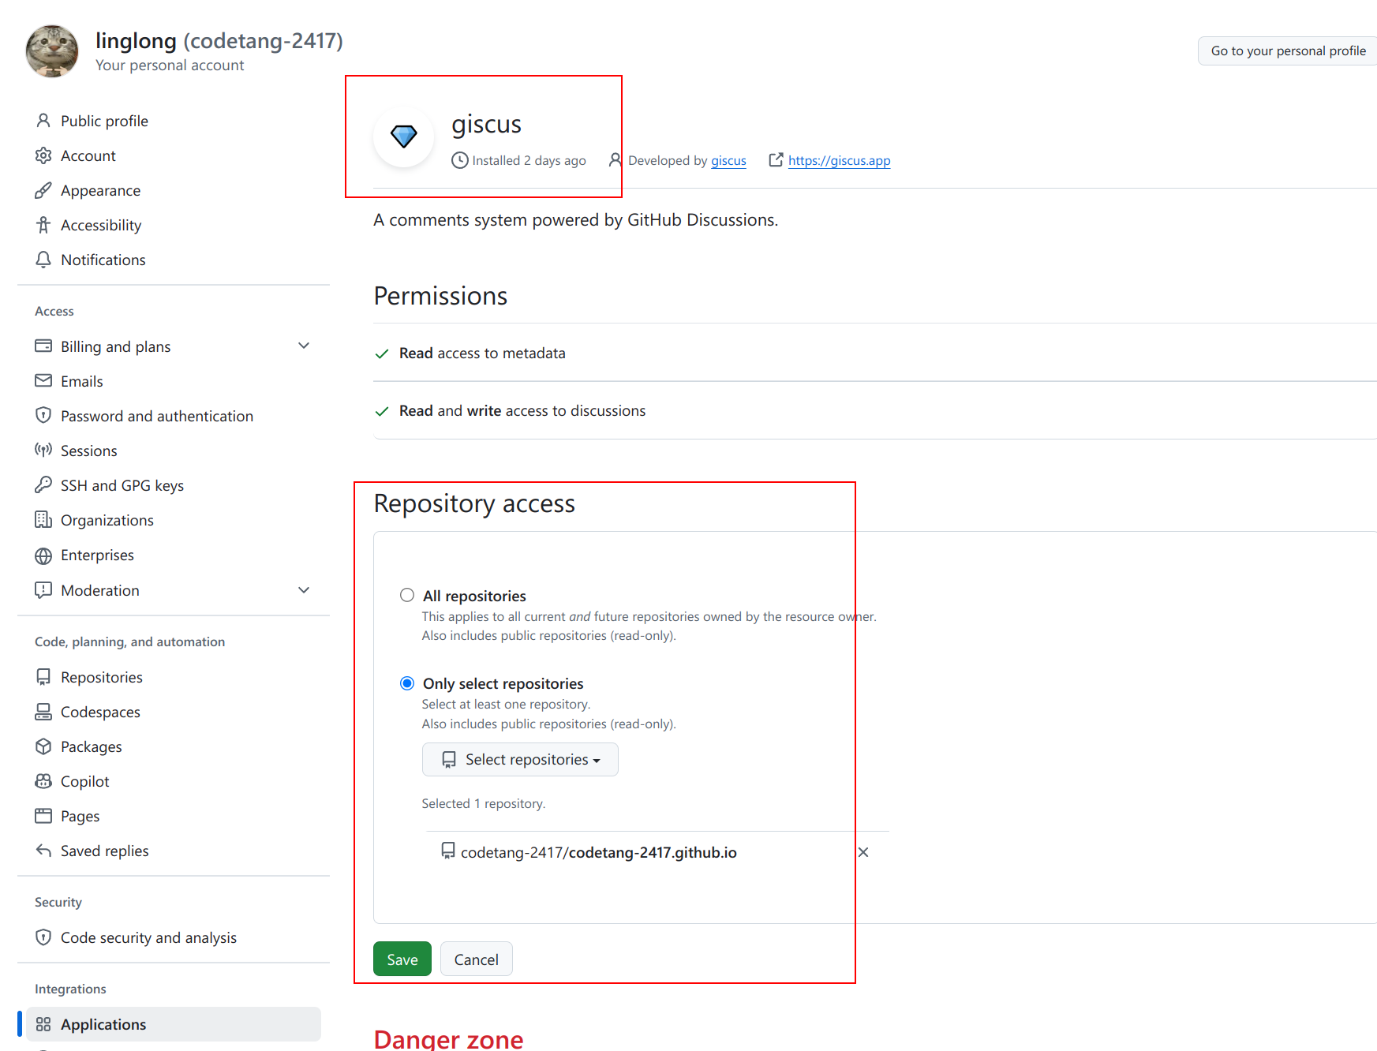
Task: Click Go to your personal profile button
Action: pos(1288,50)
